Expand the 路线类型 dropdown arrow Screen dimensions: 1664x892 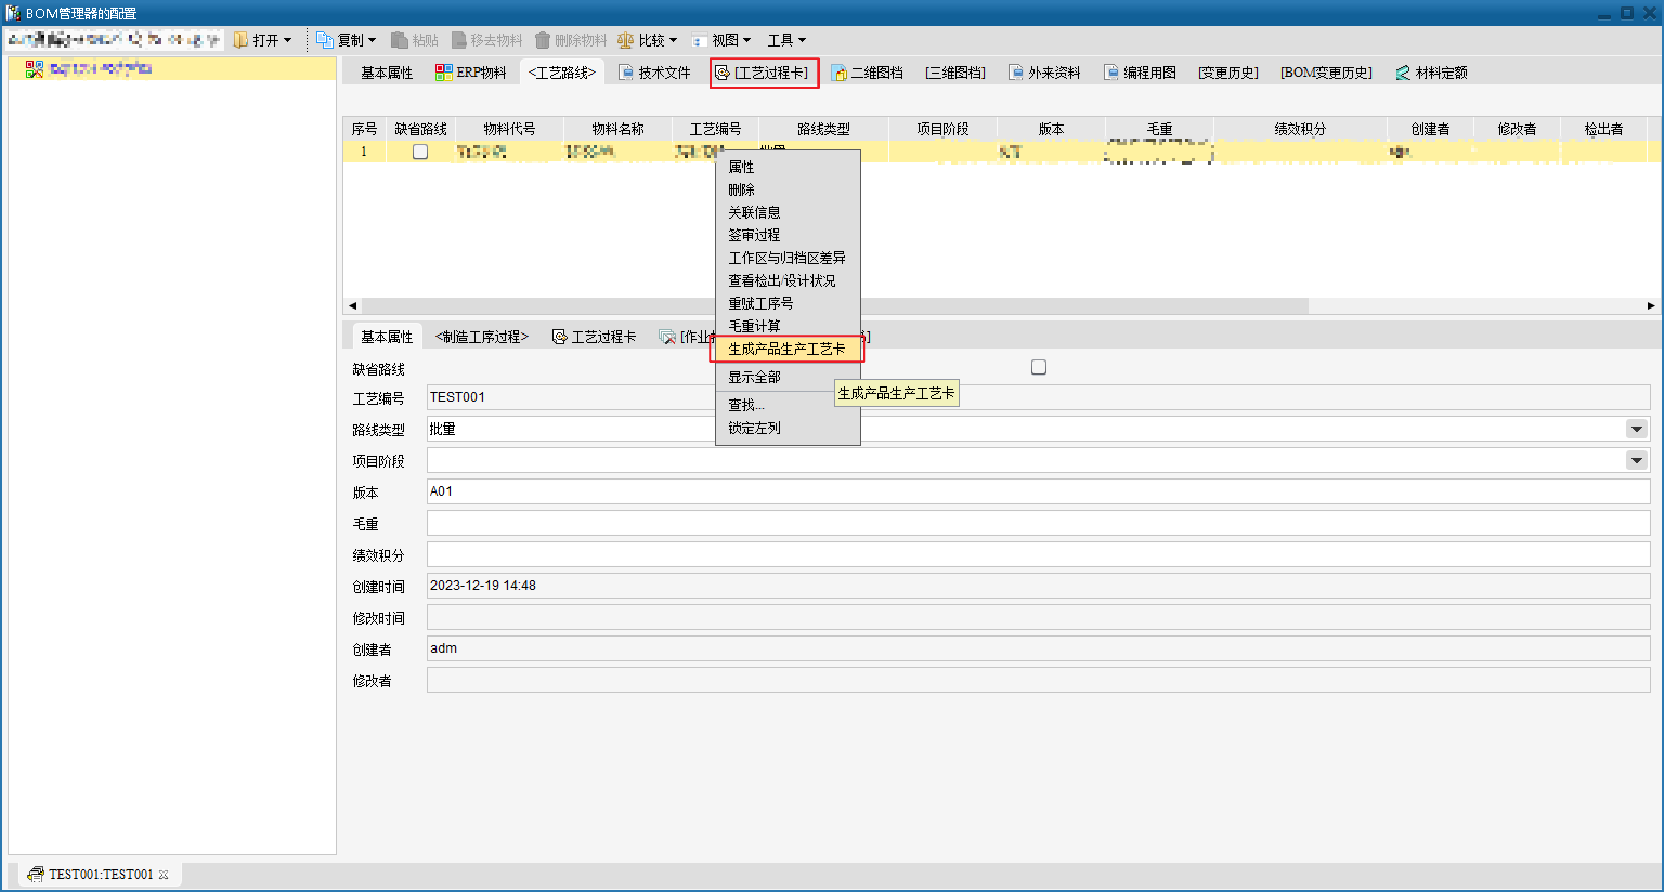(1636, 429)
